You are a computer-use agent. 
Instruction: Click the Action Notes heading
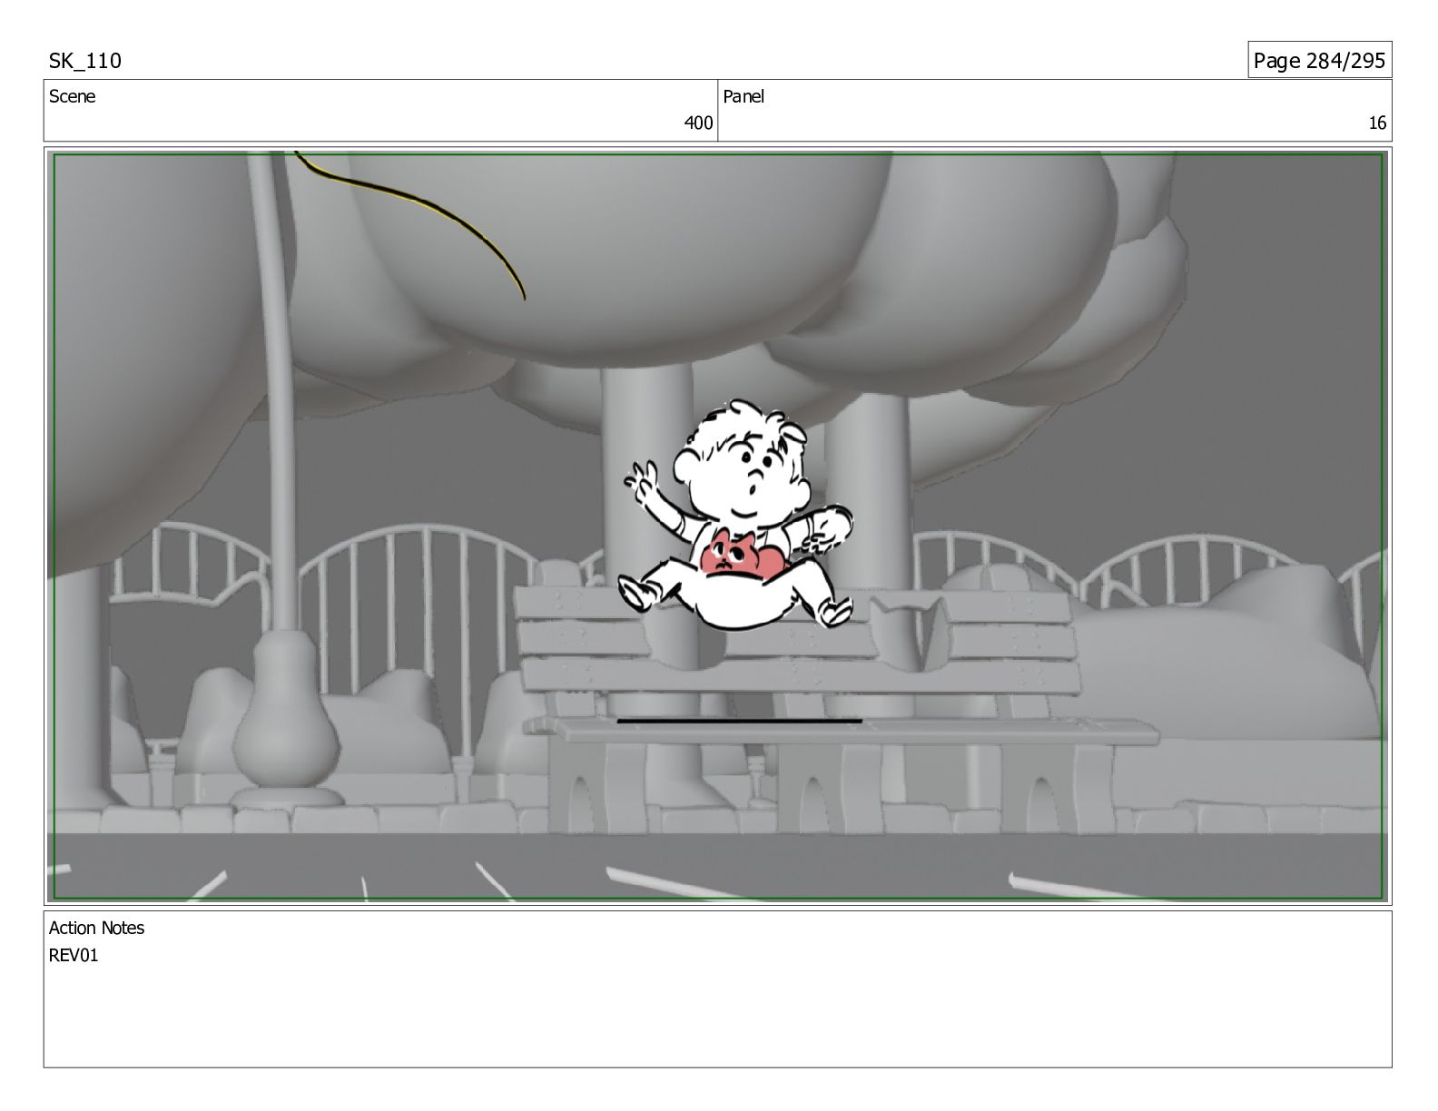[96, 928]
